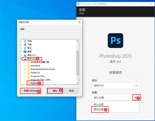Click the 软件 (D:) drive icon
This screenshot has width=155, height=121.
coord(25,59)
